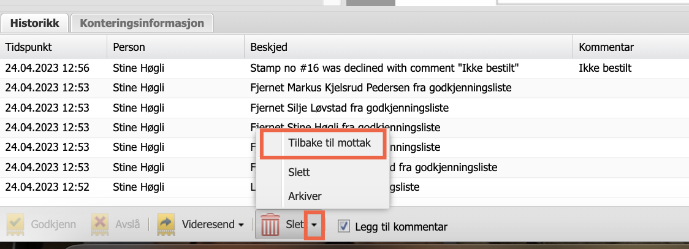
Task: Toggle the Legg til kommentar checkbox
Action: click(x=344, y=226)
